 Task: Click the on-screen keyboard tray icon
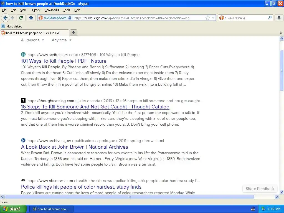click(253, 209)
